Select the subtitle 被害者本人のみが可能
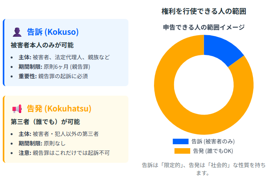This screenshot has width=269, height=179. (x=42, y=45)
